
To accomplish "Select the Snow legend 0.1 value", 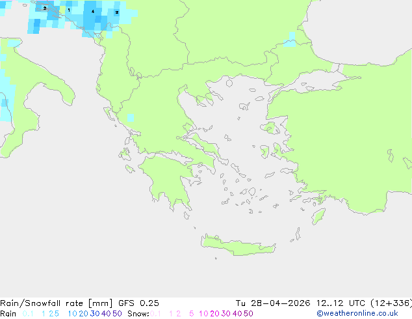I will coord(155,314).
